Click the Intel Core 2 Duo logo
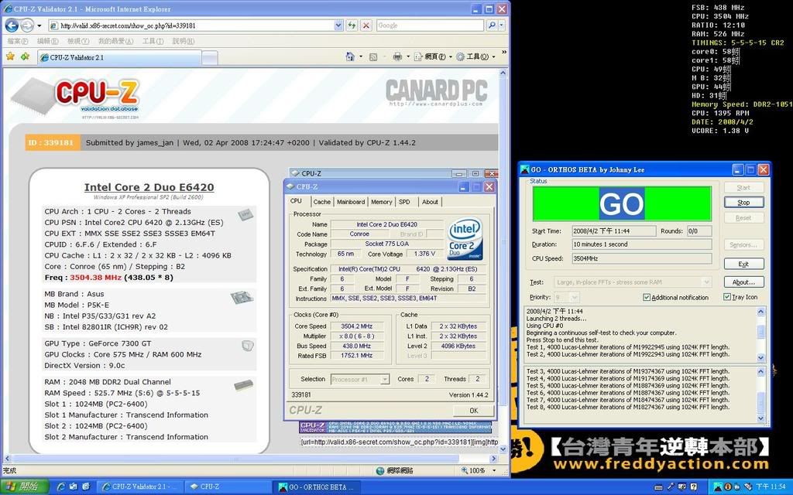Image resolution: width=793 pixels, height=495 pixels. tap(465, 239)
